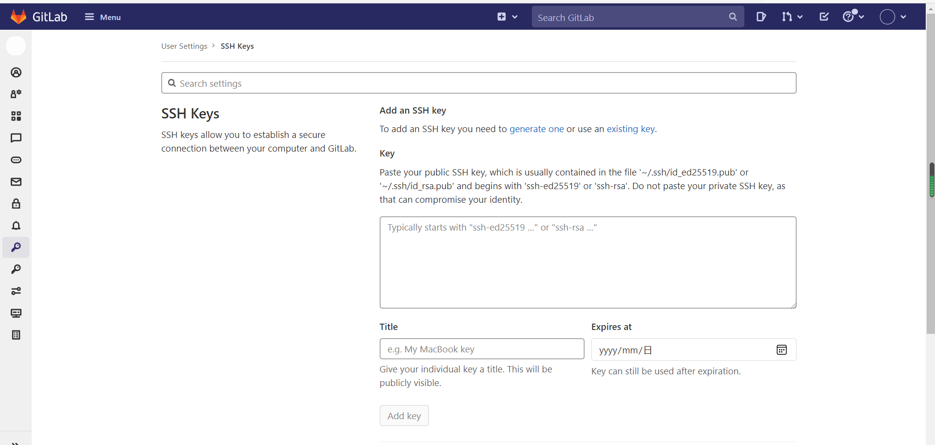This screenshot has width=935, height=445.
Task: Open the generate one link
Action: (x=537, y=129)
